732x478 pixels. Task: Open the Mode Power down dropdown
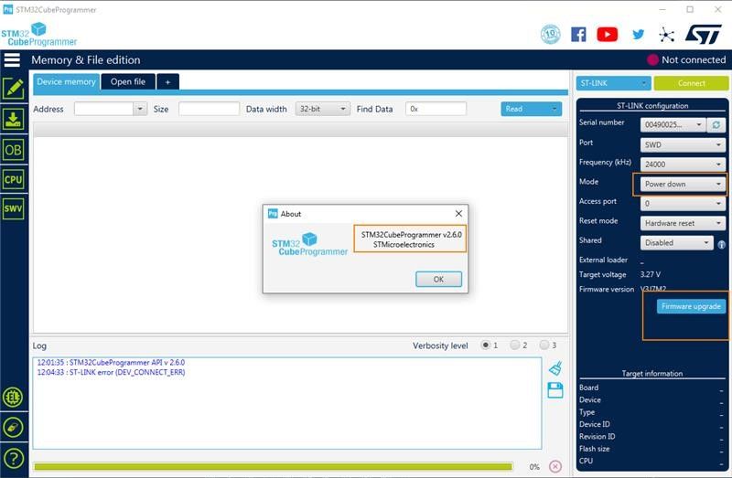(x=683, y=185)
